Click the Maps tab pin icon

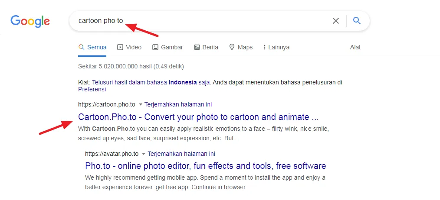[x=232, y=47]
